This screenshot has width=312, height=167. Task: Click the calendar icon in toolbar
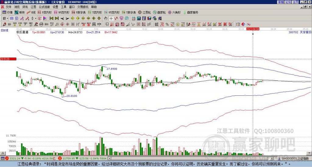pos(133,19)
